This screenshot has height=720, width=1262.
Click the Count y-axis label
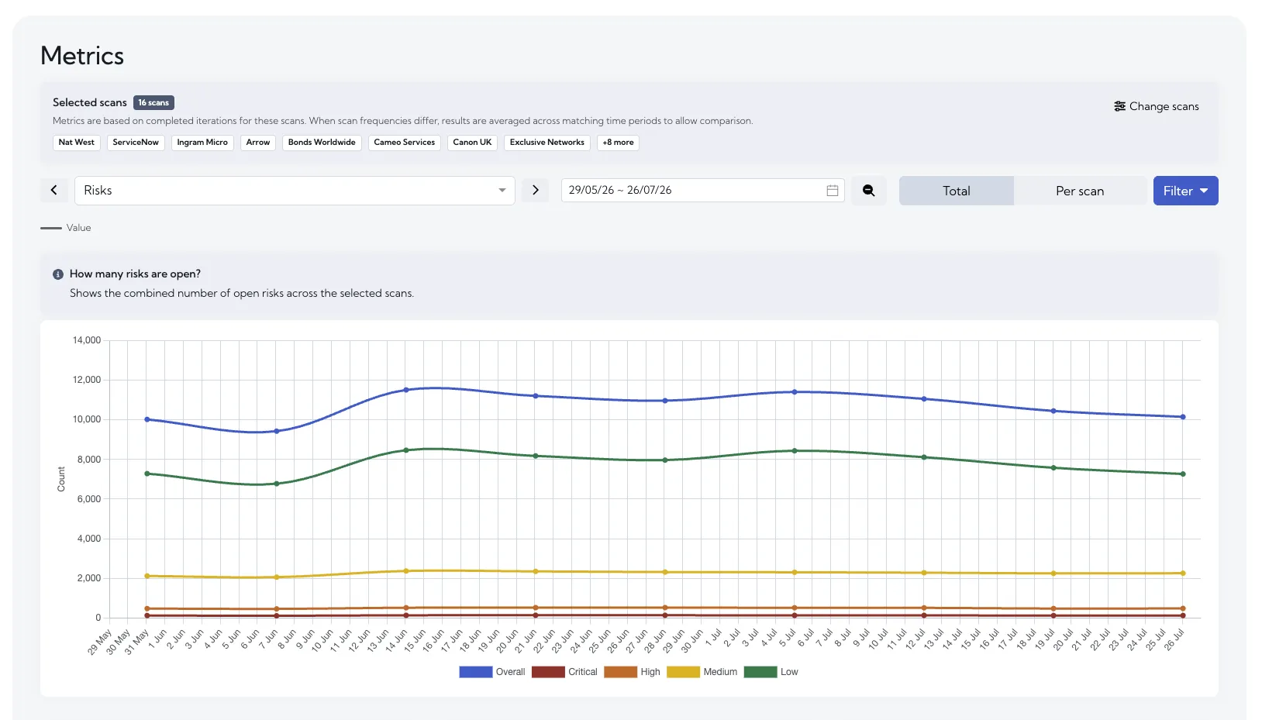tap(61, 479)
